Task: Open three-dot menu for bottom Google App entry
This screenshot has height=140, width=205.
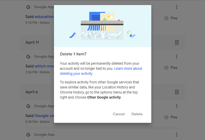Action: click(177, 135)
